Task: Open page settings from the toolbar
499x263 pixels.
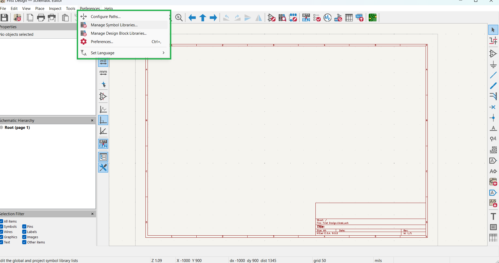Action: [30, 18]
